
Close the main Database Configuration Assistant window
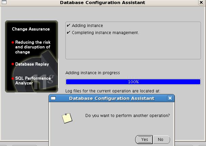coord(201,2)
